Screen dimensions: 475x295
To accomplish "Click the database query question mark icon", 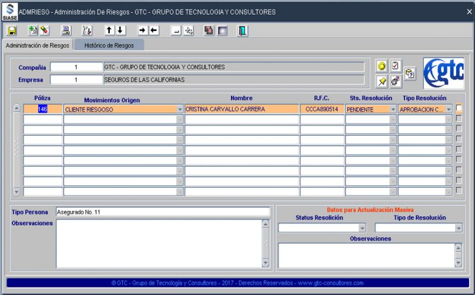I will point(410,73).
